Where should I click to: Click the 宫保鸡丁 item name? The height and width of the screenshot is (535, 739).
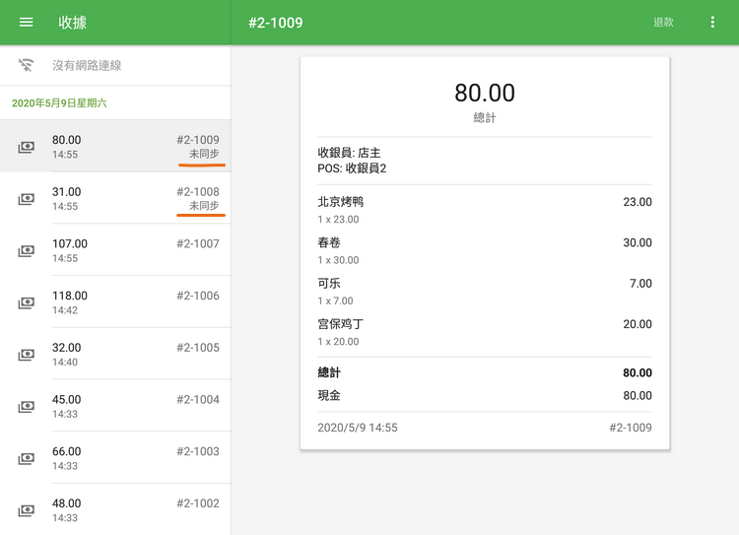tap(340, 324)
